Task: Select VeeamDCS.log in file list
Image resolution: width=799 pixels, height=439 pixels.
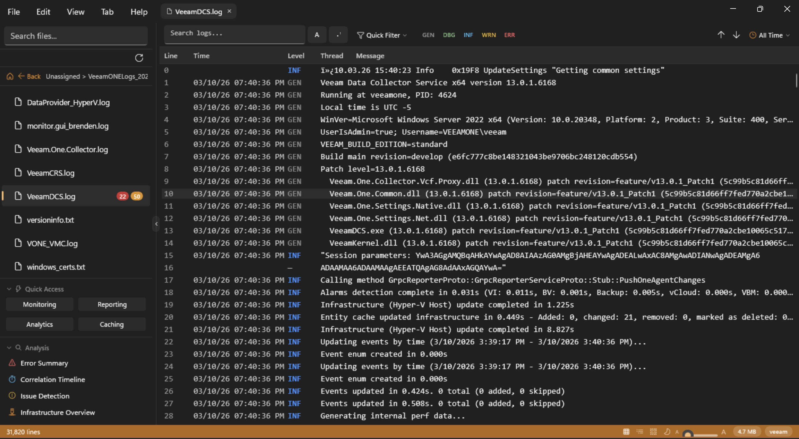Action: coord(76,196)
